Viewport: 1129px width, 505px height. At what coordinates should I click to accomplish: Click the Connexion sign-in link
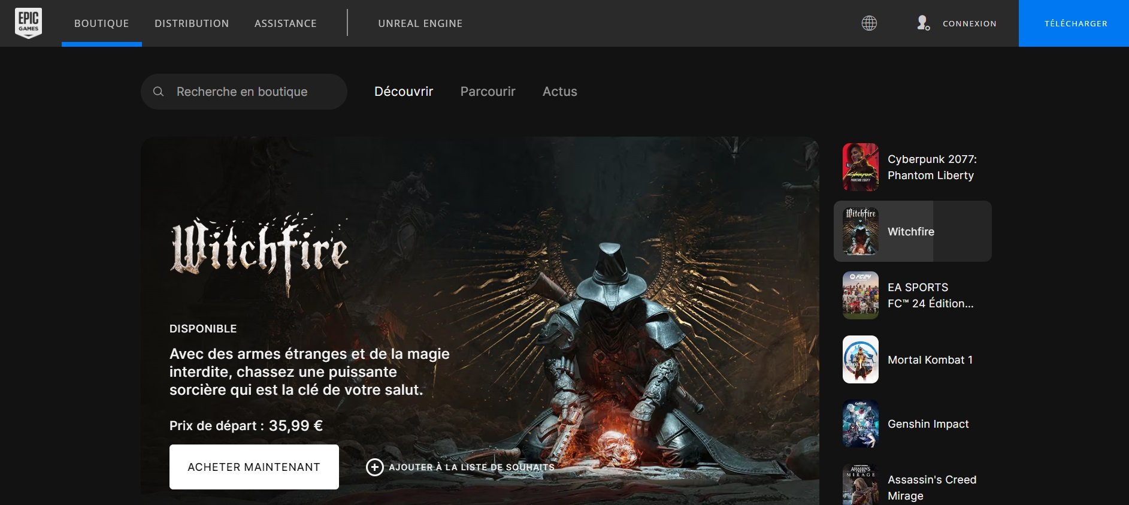tap(970, 23)
